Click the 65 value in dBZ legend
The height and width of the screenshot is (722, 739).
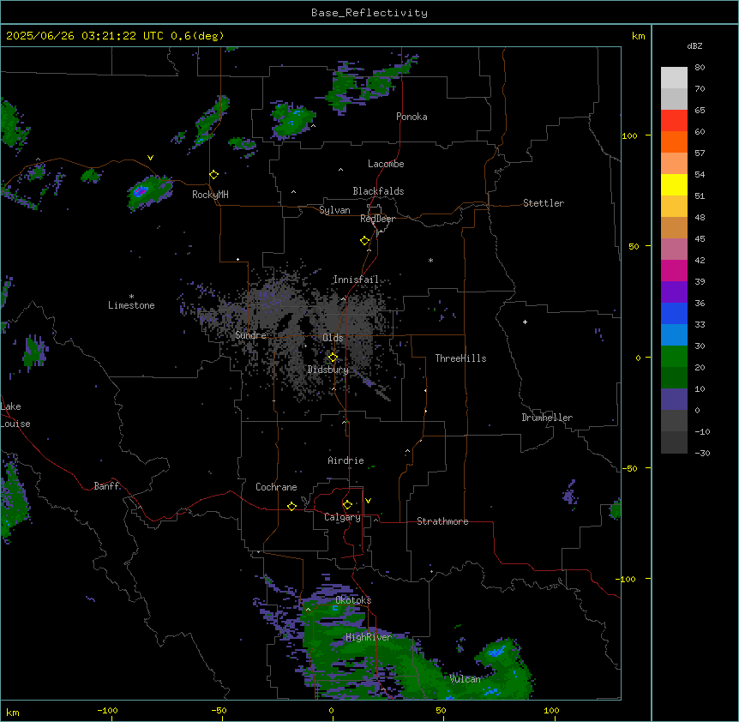click(x=700, y=111)
